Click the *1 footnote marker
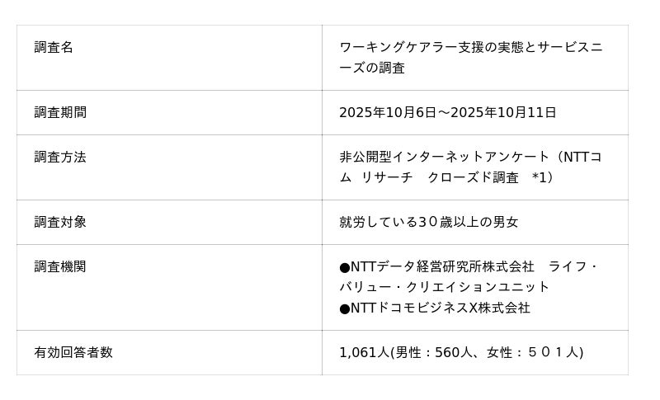This screenshot has width=660, height=400. pos(540,177)
